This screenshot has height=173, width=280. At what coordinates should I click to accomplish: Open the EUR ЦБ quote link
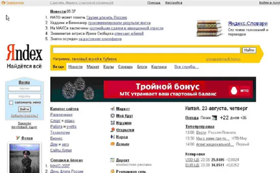point(192,165)
